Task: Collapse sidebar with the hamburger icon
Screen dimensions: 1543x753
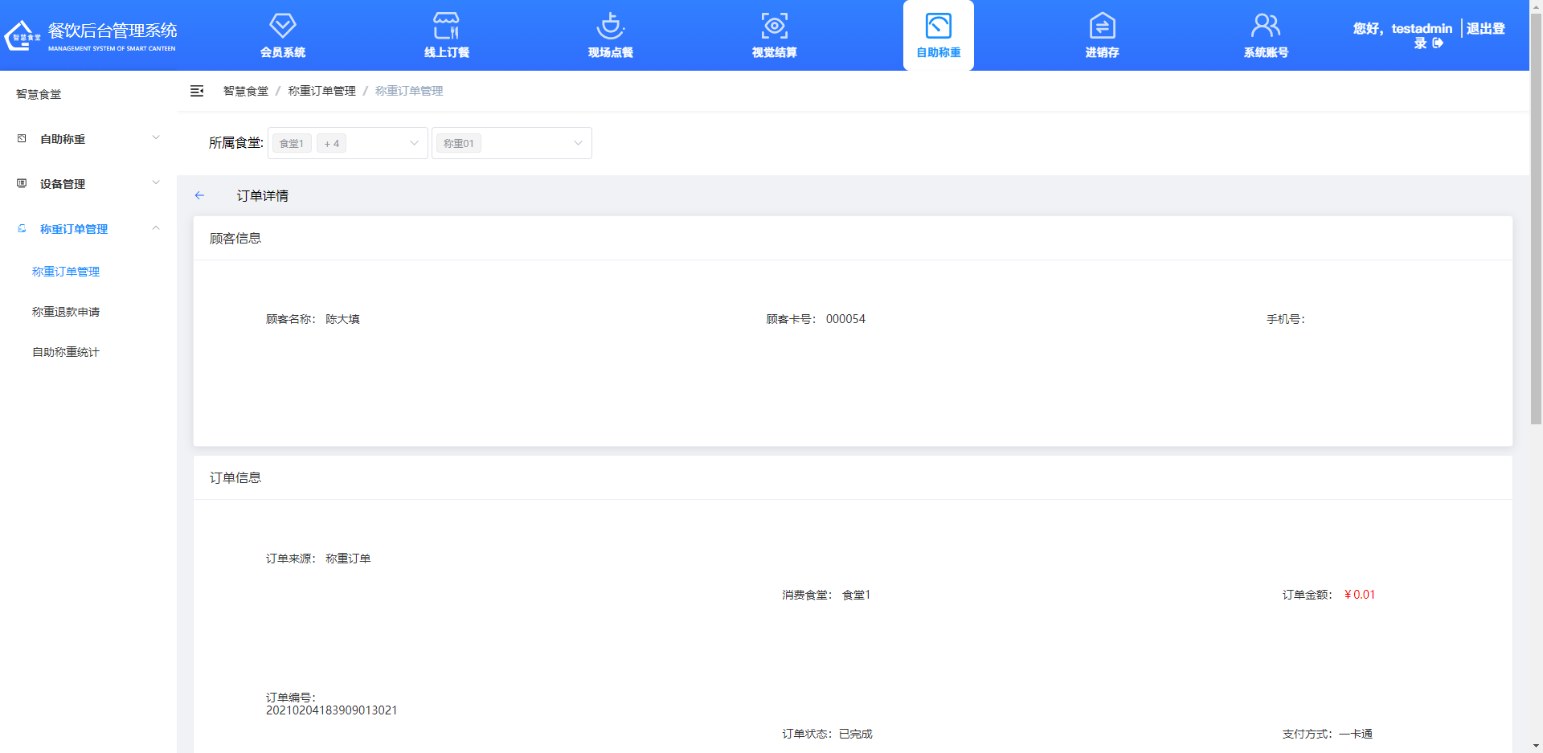Action: [x=197, y=91]
